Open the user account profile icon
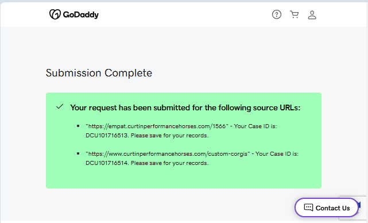 pos(312,15)
